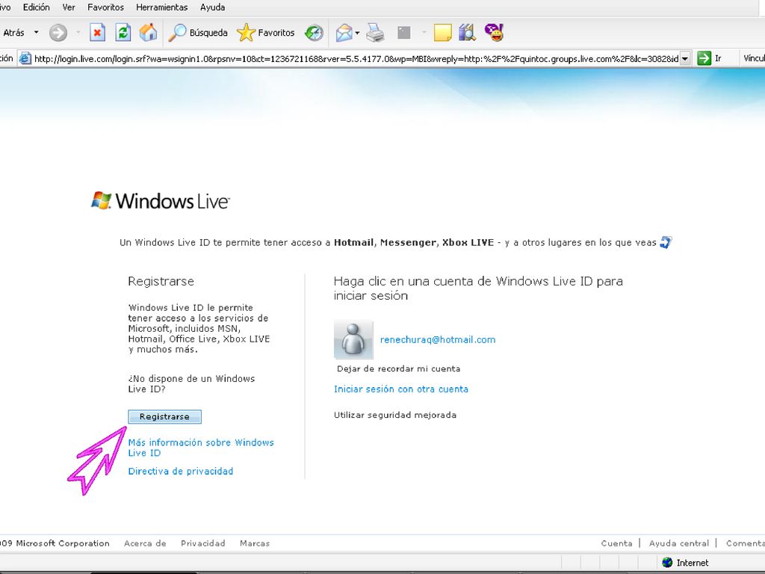Open the Favoritos menu in menu bar
The image size is (765, 574).
pyautogui.click(x=105, y=7)
